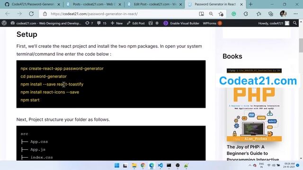Viewport: 303px width, 170px height.
Task: Open ENG IN language indicator
Action: click(261, 165)
